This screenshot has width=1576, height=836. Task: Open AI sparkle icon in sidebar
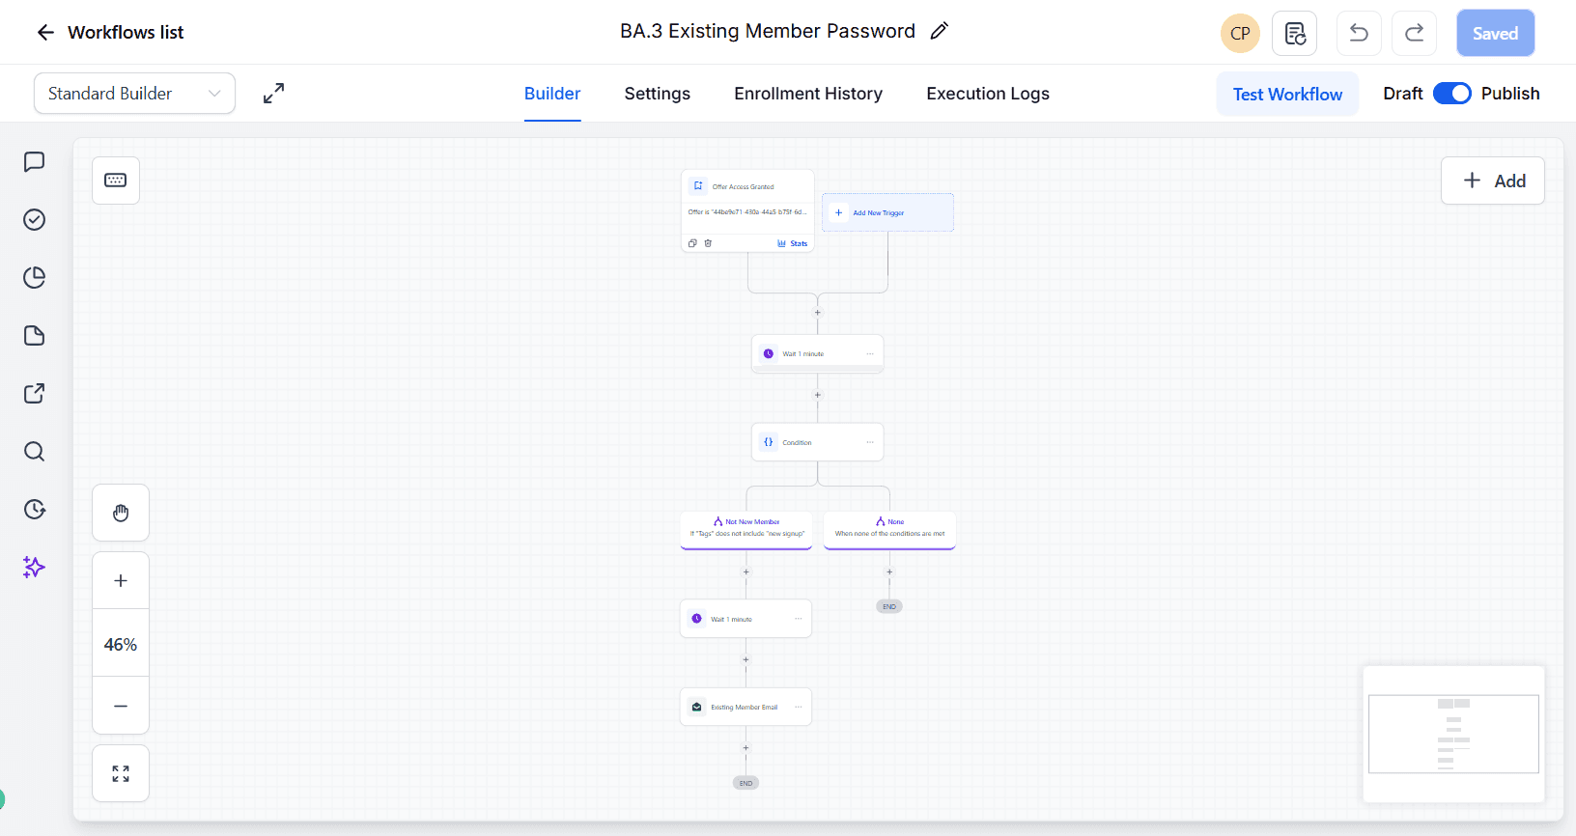click(x=34, y=568)
